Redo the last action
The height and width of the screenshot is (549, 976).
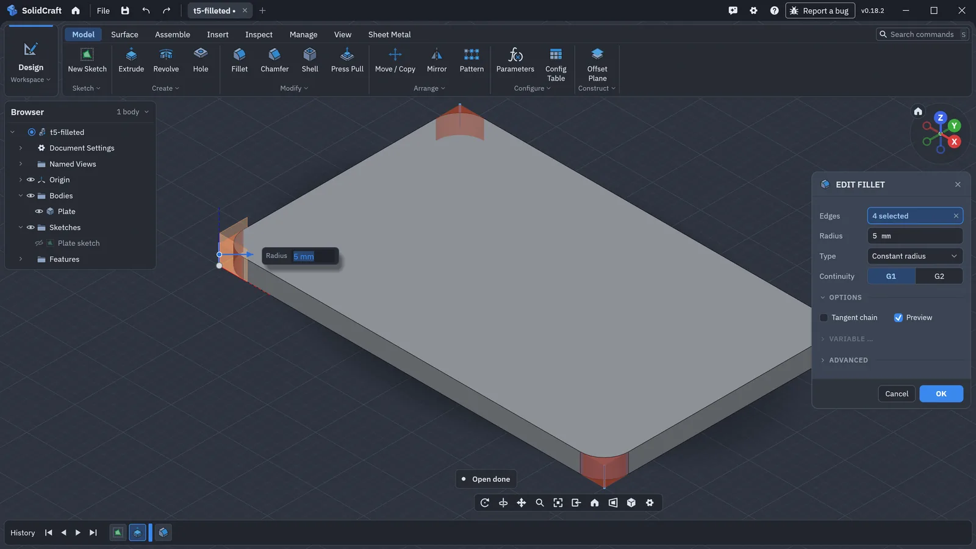click(x=167, y=10)
